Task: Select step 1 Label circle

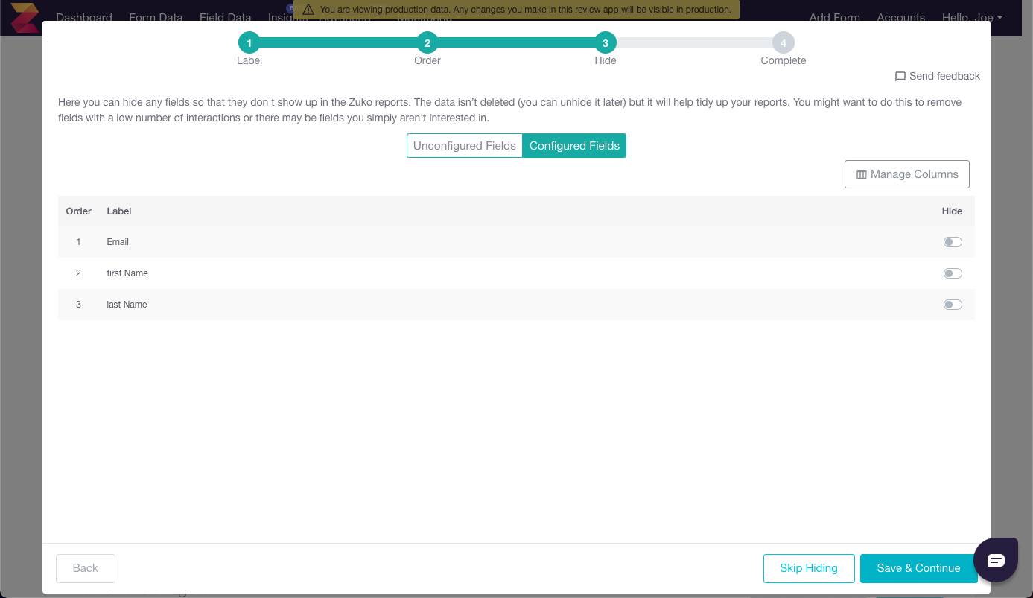Action: (x=249, y=42)
